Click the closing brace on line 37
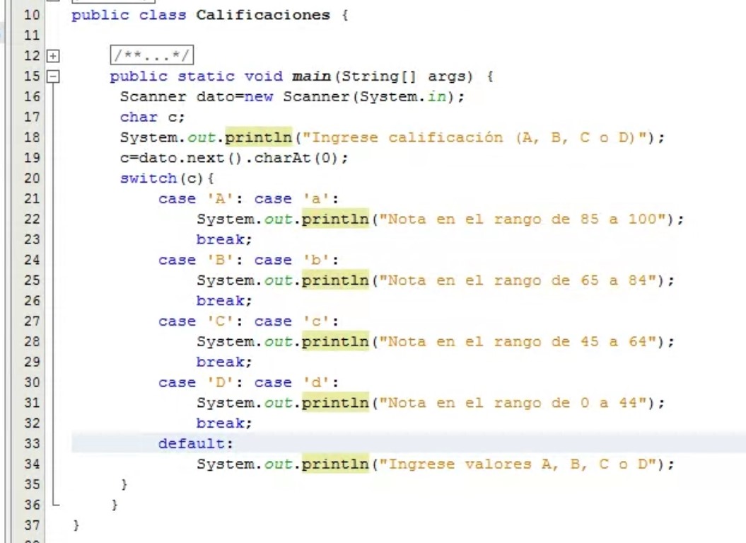746x543 pixels. pyautogui.click(x=76, y=525)
